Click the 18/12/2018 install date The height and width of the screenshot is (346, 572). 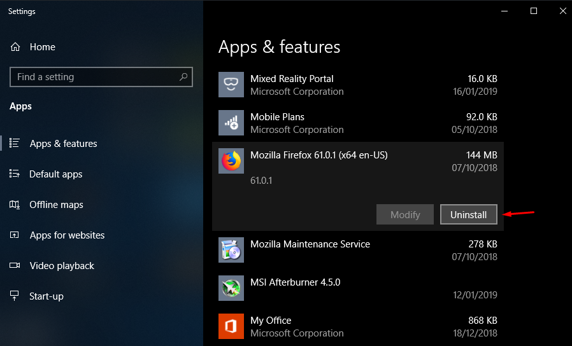point(475,333)
